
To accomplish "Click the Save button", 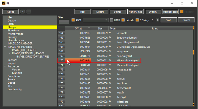I will click(x=169, y=20).
